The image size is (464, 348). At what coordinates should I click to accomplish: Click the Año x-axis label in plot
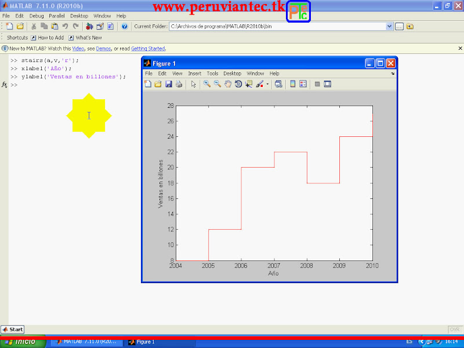click(x=273, y=273)
